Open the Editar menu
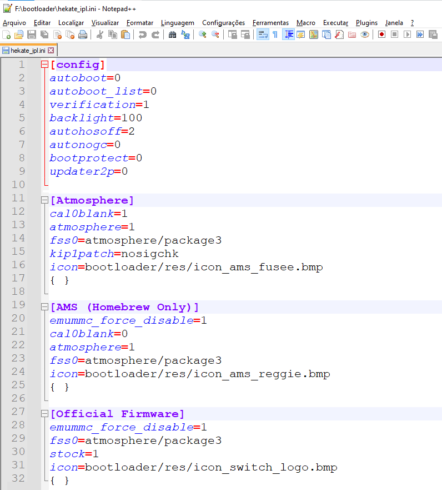Viewport: 442px width, 490px height. [x=42, y=23]
